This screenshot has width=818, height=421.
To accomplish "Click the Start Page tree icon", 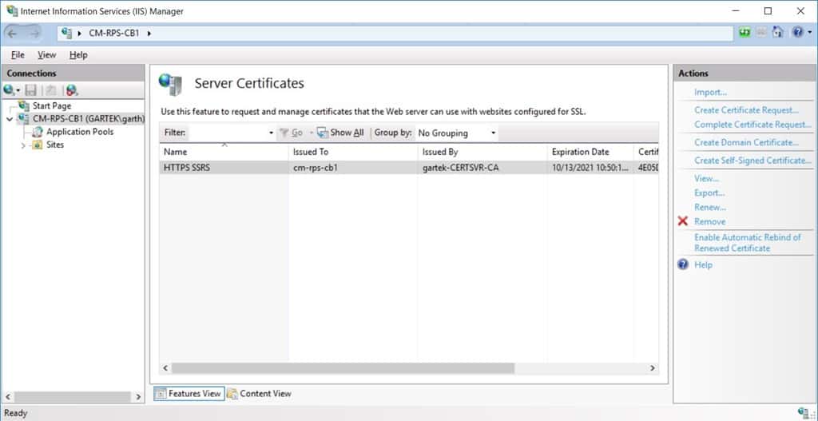I will tap(23, 106).
